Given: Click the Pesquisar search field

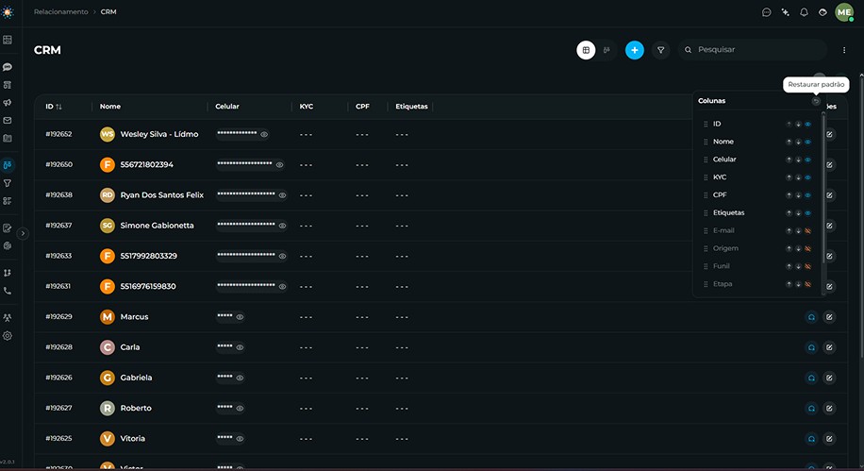Looking at the screenshot, I should coord(752,50).
